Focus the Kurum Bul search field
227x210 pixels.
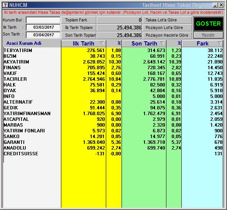point(43,20)
